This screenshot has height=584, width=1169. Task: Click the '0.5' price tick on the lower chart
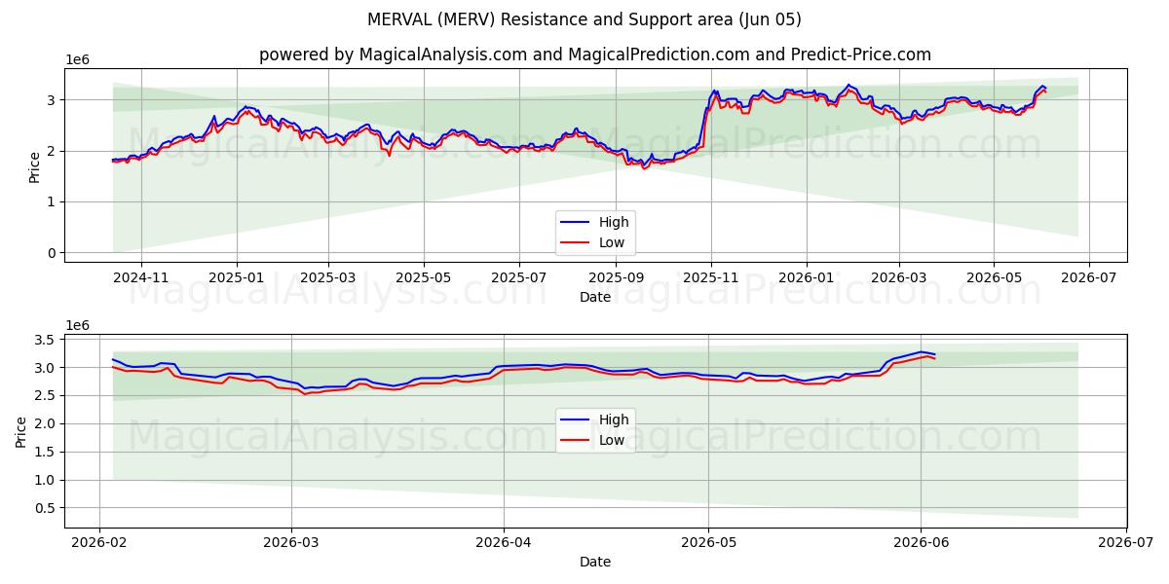pyautogui.click(x=47, y=508)
